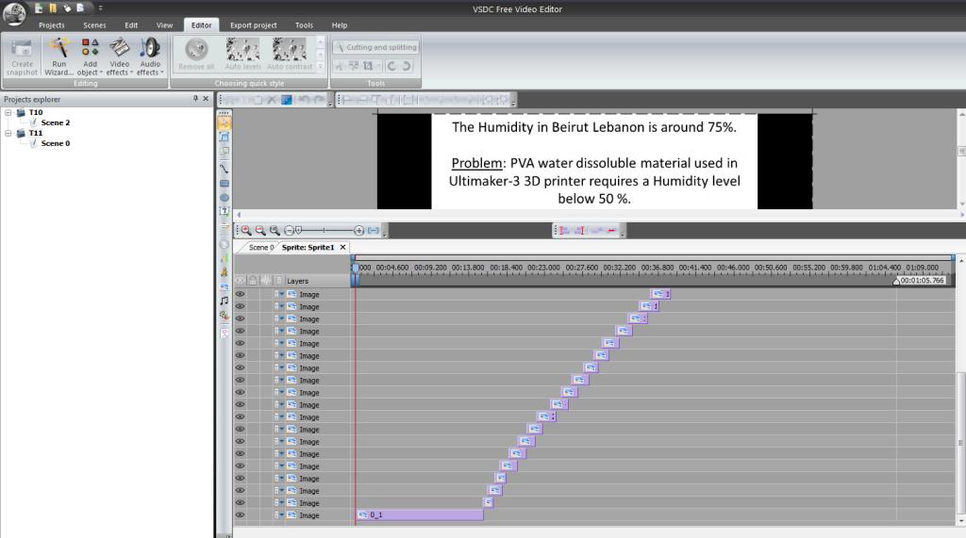
Task: Select the ellipse shape tool in sidebar
Action: [225, 198]
